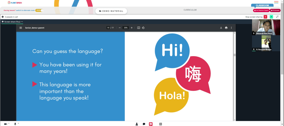The width and height of the screenshot is (284, 126).
Task: Open camera options dropdown arrow
Action: coord(9,123)
